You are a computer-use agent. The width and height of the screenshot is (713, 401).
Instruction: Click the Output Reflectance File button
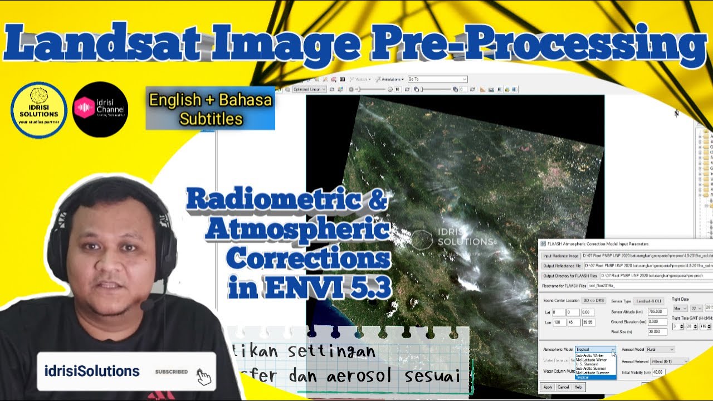(562, 266)
